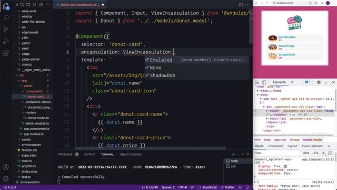Expand the environments folder
Image resolution: width=337 pixels, height=190 pixels.
(31, 145)
